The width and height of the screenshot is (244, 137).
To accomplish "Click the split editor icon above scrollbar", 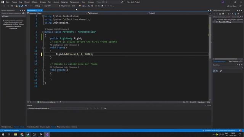I will pos(210,13).
